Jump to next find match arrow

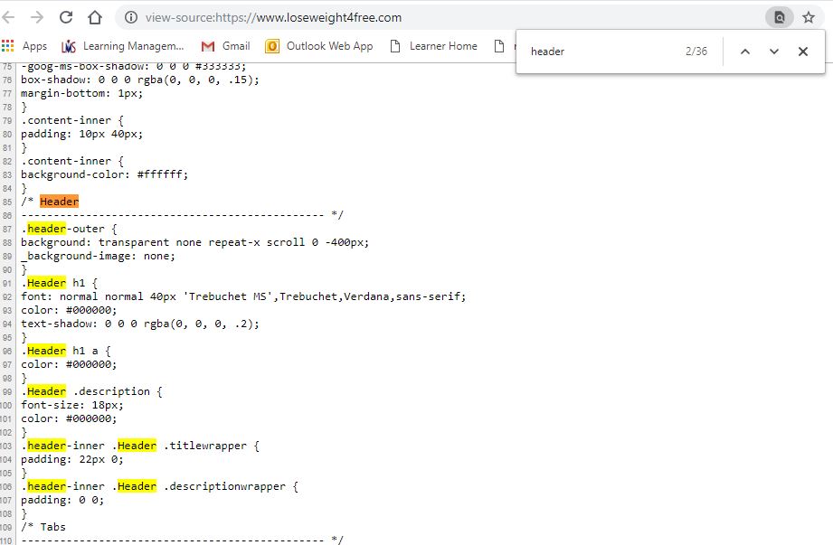tap(774, 52)
